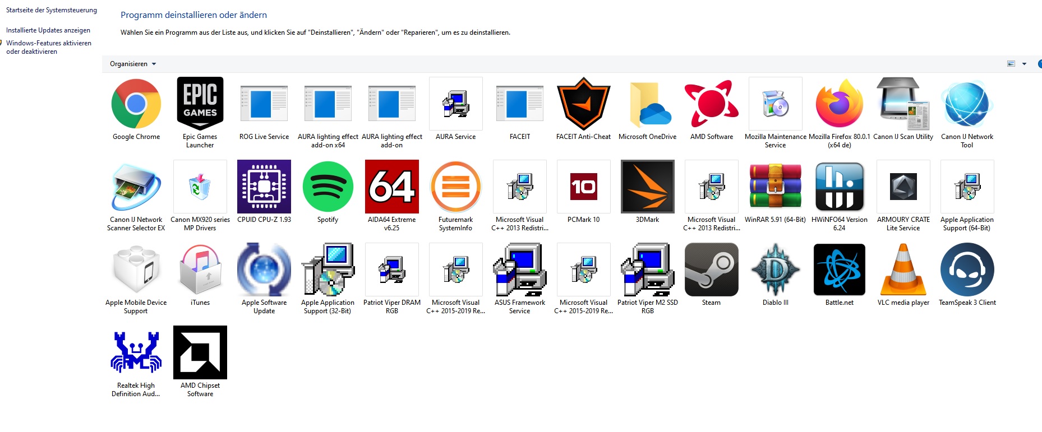The width and height of the screenshot is (1042, 432).
Task: Select the TeamSpeak 3 Client icon
Action: 967,270
